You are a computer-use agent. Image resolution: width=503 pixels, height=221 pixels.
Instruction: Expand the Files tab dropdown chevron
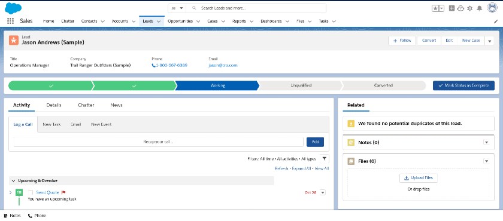tap(310, 22)
